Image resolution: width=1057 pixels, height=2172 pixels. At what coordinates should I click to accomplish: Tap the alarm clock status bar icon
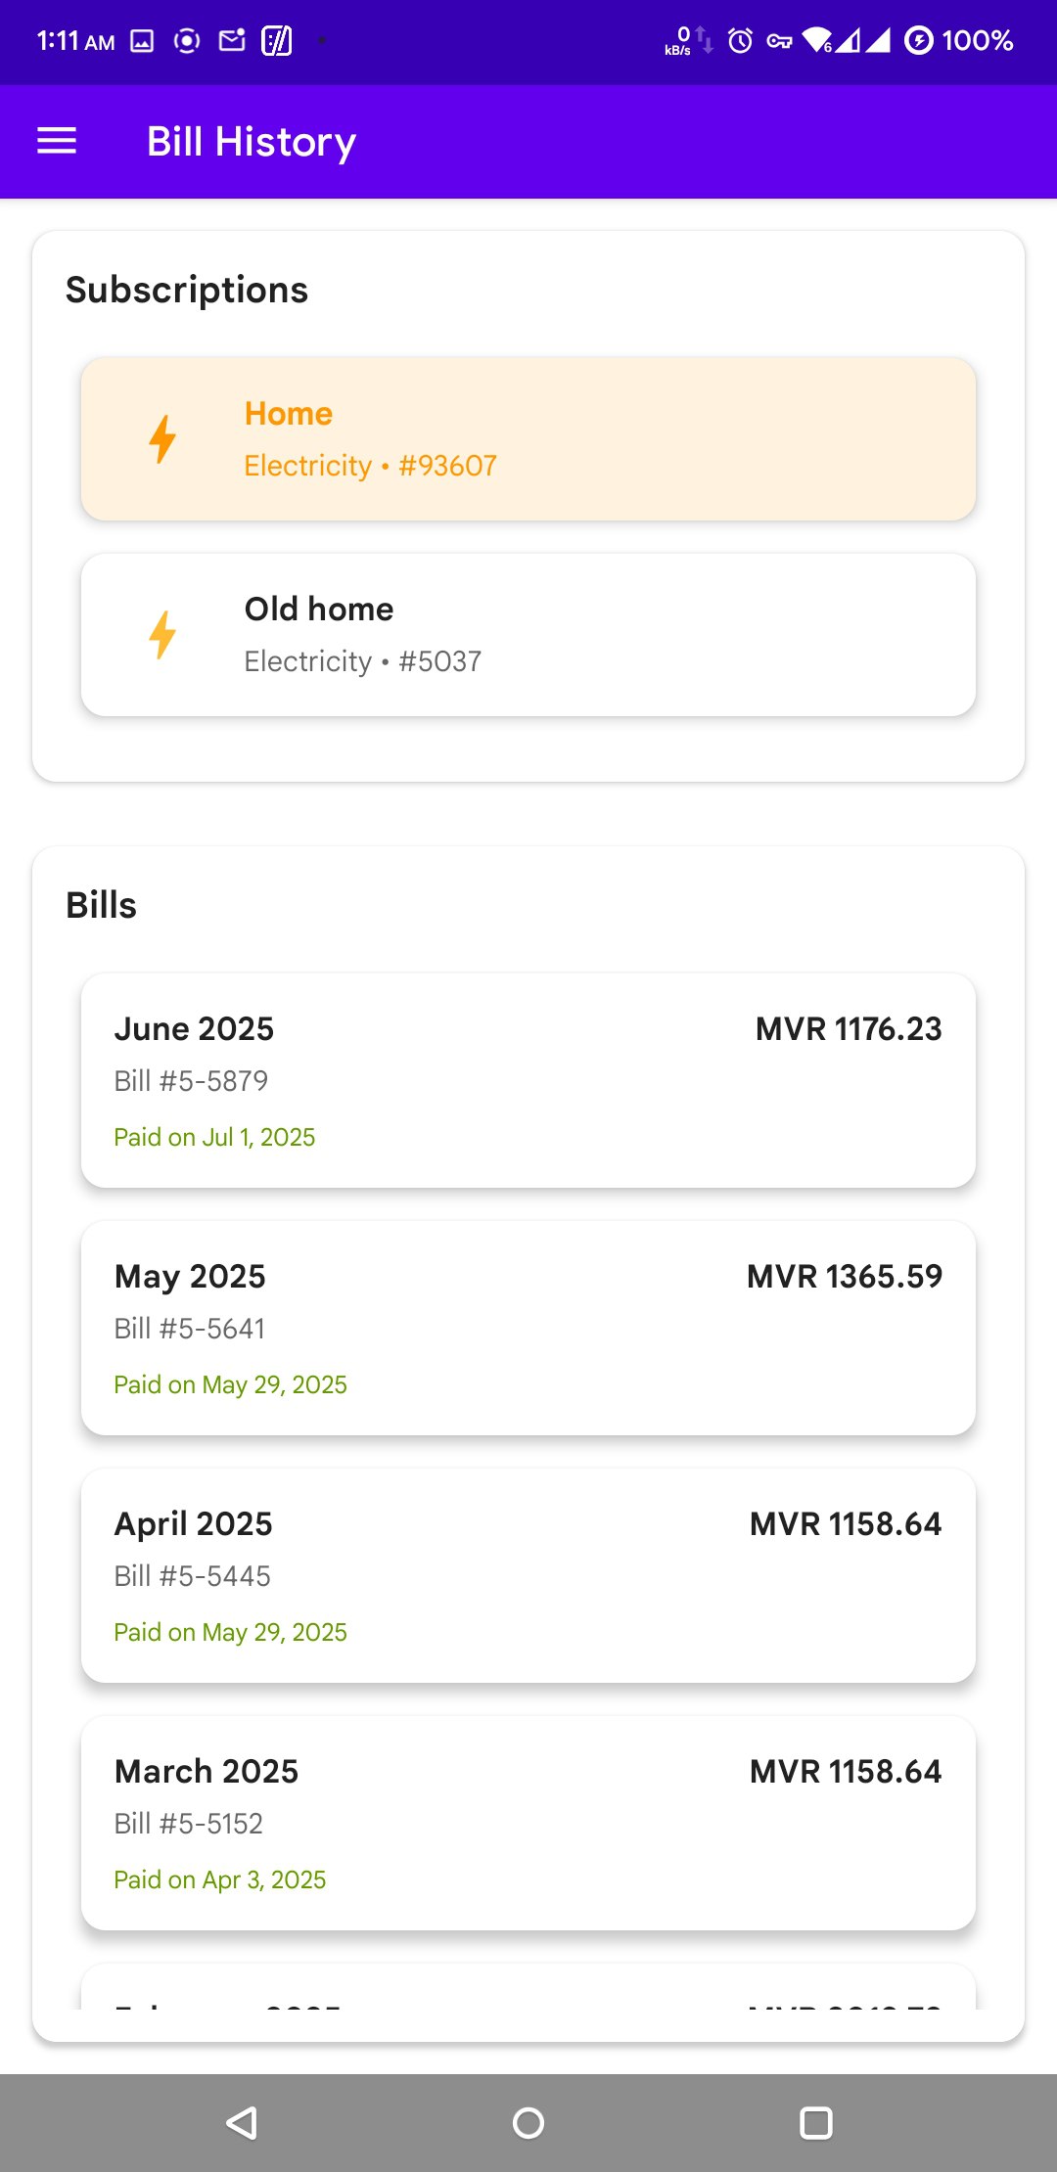pyautogui.click(x=741, y=41)
